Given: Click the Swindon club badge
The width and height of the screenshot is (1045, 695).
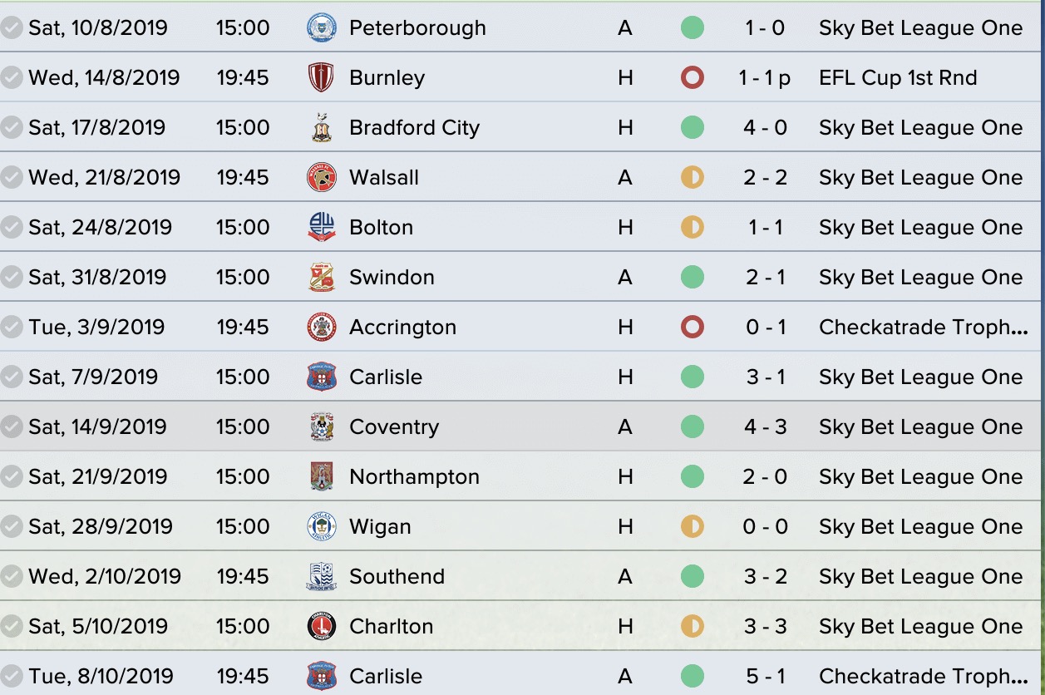Looking at the screenshot, I should (x=321, y=277).
